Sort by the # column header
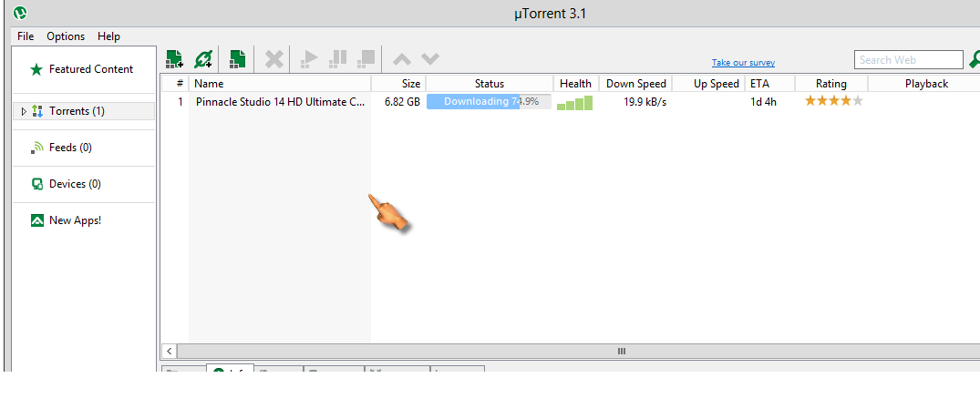The image size is (980, 419). pos(175,84)
